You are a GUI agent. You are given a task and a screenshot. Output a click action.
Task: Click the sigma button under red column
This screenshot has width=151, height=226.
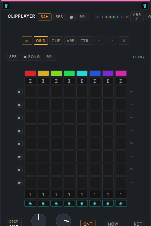(x=30, y=81)
